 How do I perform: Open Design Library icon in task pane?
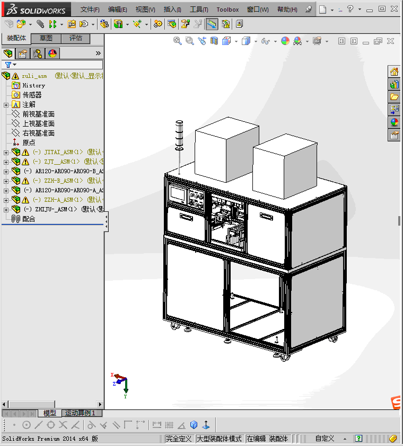(x=394, y=84)
